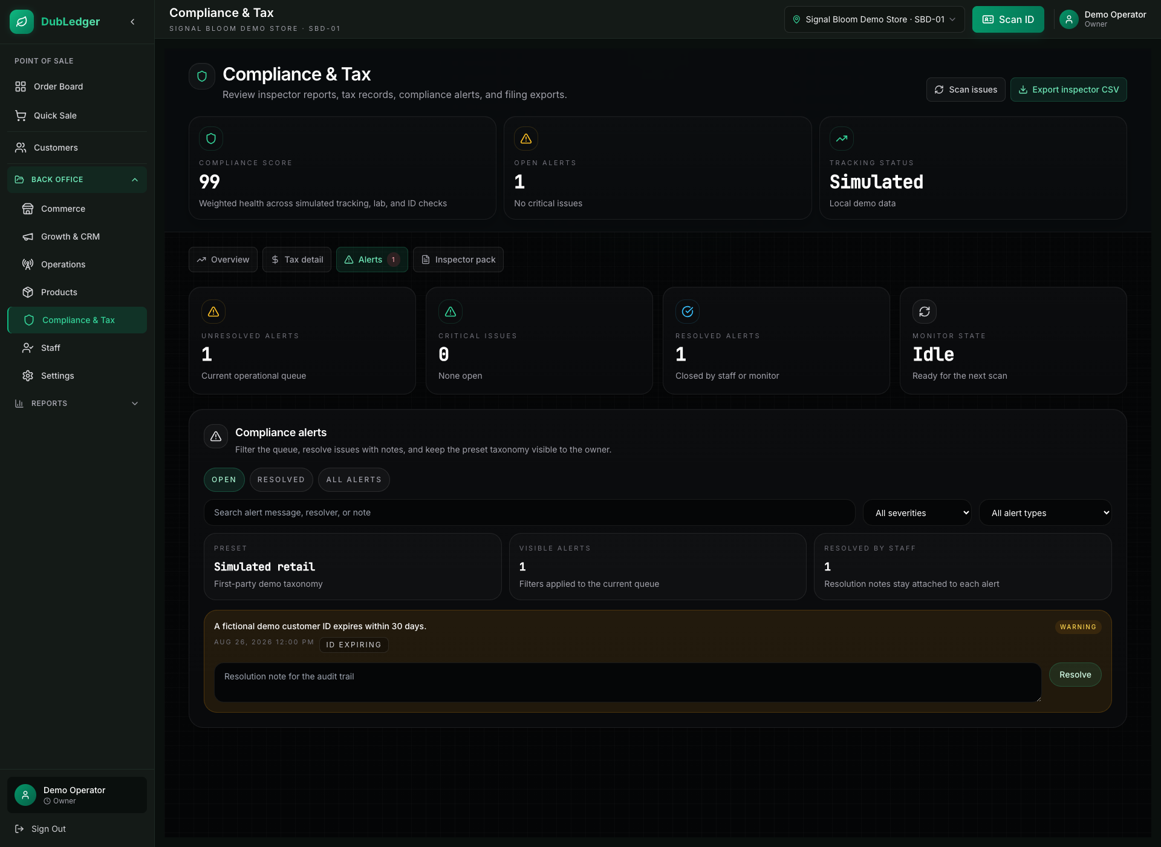The height and width of the screenshot is (847, 1161).
Task: Click AUG 26, 2026 12:00 PM timestamp
Action: pos(264,642)
